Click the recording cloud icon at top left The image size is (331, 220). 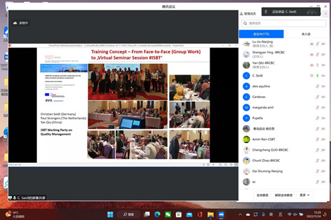tap(15, 23)
